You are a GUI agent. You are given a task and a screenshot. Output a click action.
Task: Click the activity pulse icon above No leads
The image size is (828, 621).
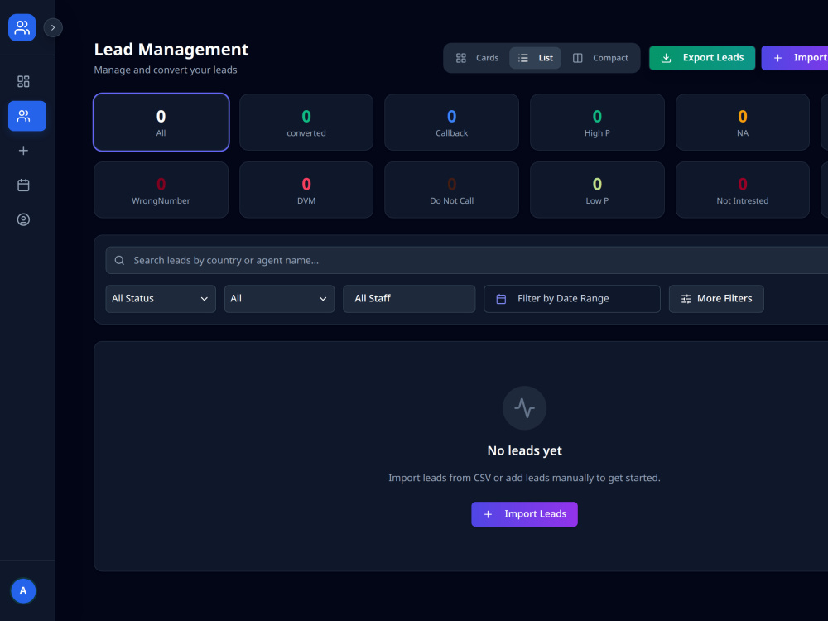pyautogui.click(x=524, y=408)
